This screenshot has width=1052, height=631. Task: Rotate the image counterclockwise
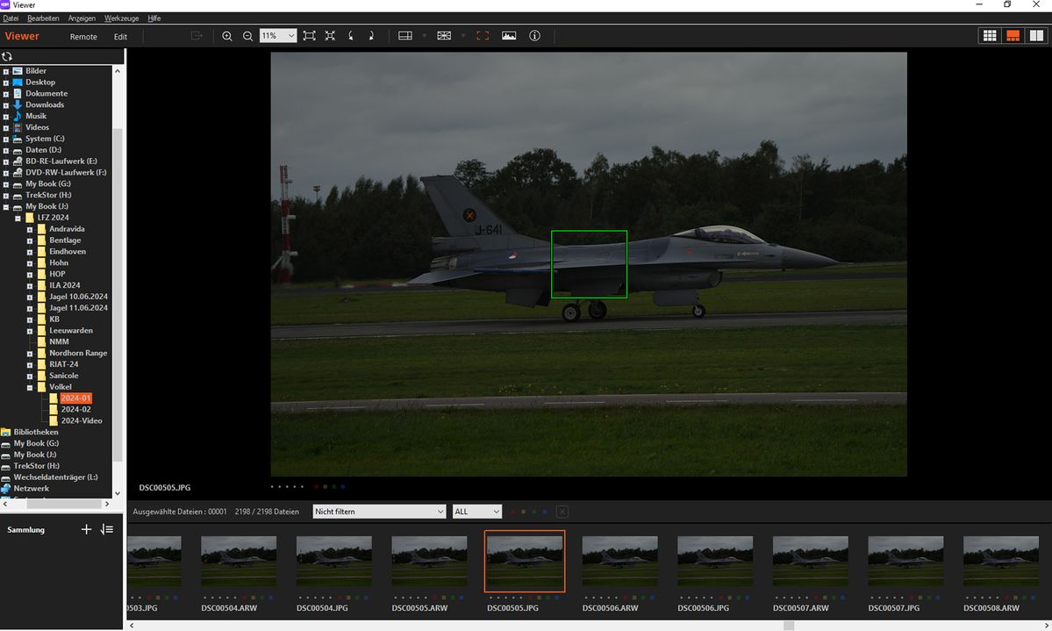pyautogui.click(x=350, y=36)
